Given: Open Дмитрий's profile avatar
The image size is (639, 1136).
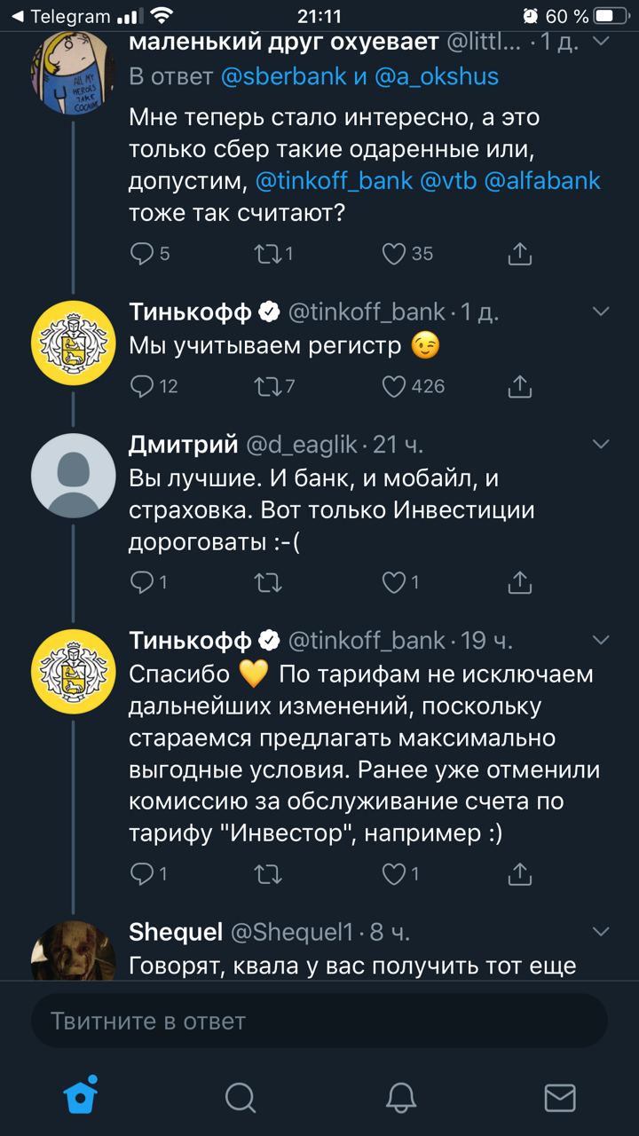Looking at the screenshot, I should tap(74, 475).
